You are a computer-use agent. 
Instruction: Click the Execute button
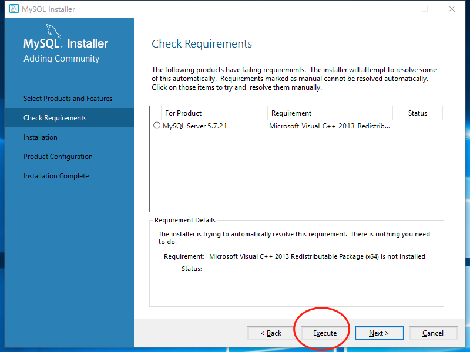pyautogui.click(x=325, y=333)
